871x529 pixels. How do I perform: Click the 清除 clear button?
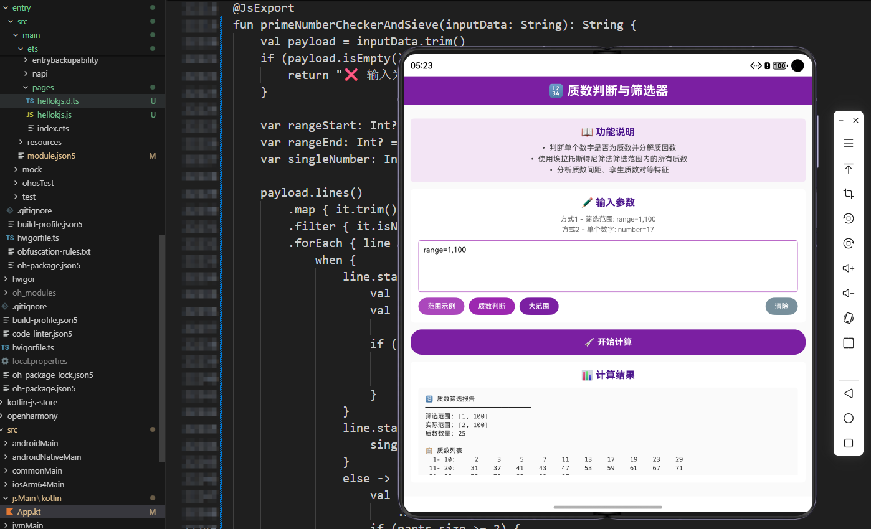point(781,306)
